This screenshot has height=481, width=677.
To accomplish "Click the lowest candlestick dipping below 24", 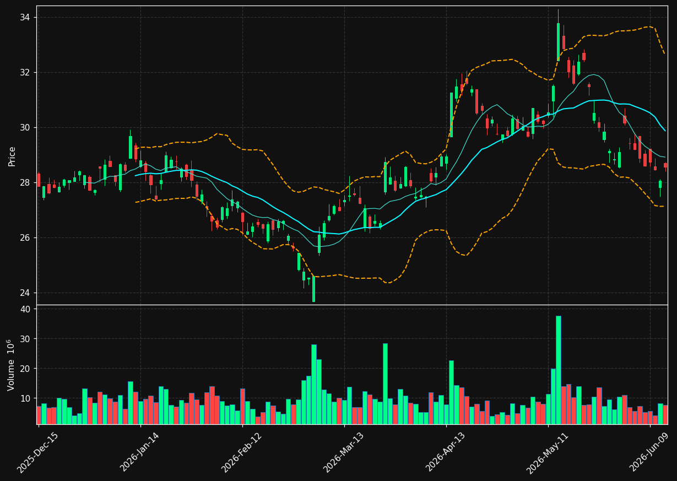I will pos(313,289).
